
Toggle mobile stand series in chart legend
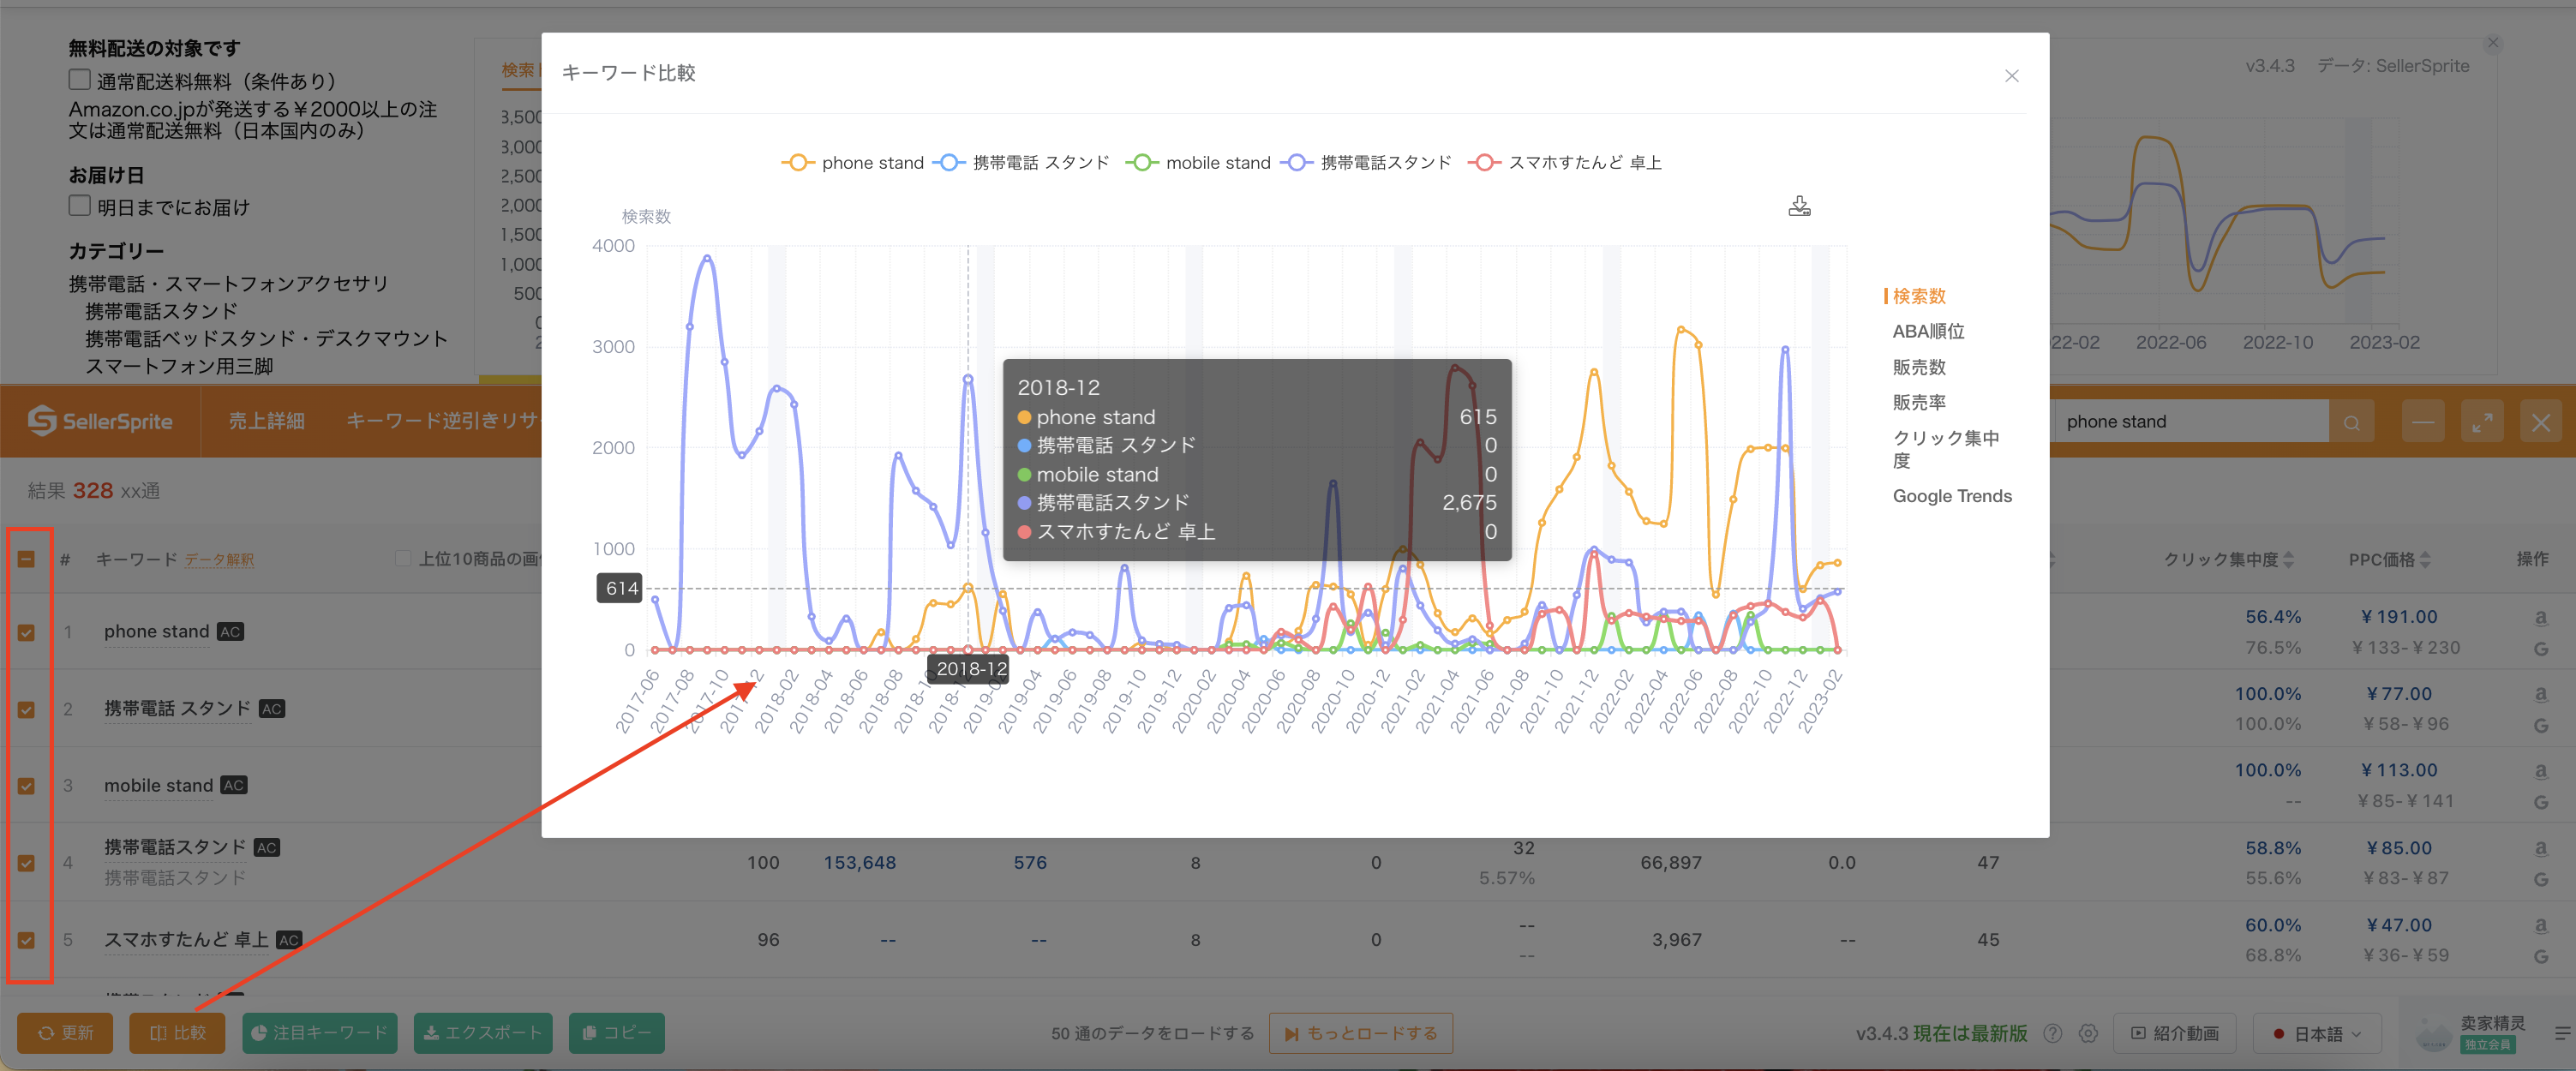[1198, 163]
